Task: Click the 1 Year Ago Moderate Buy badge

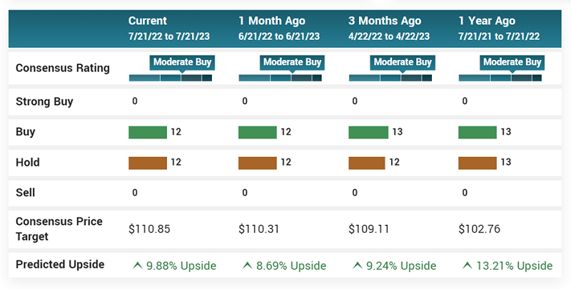Action: 512,63
